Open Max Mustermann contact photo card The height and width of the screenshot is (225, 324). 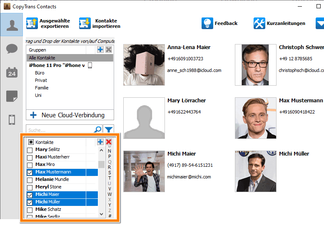(256, 118)
